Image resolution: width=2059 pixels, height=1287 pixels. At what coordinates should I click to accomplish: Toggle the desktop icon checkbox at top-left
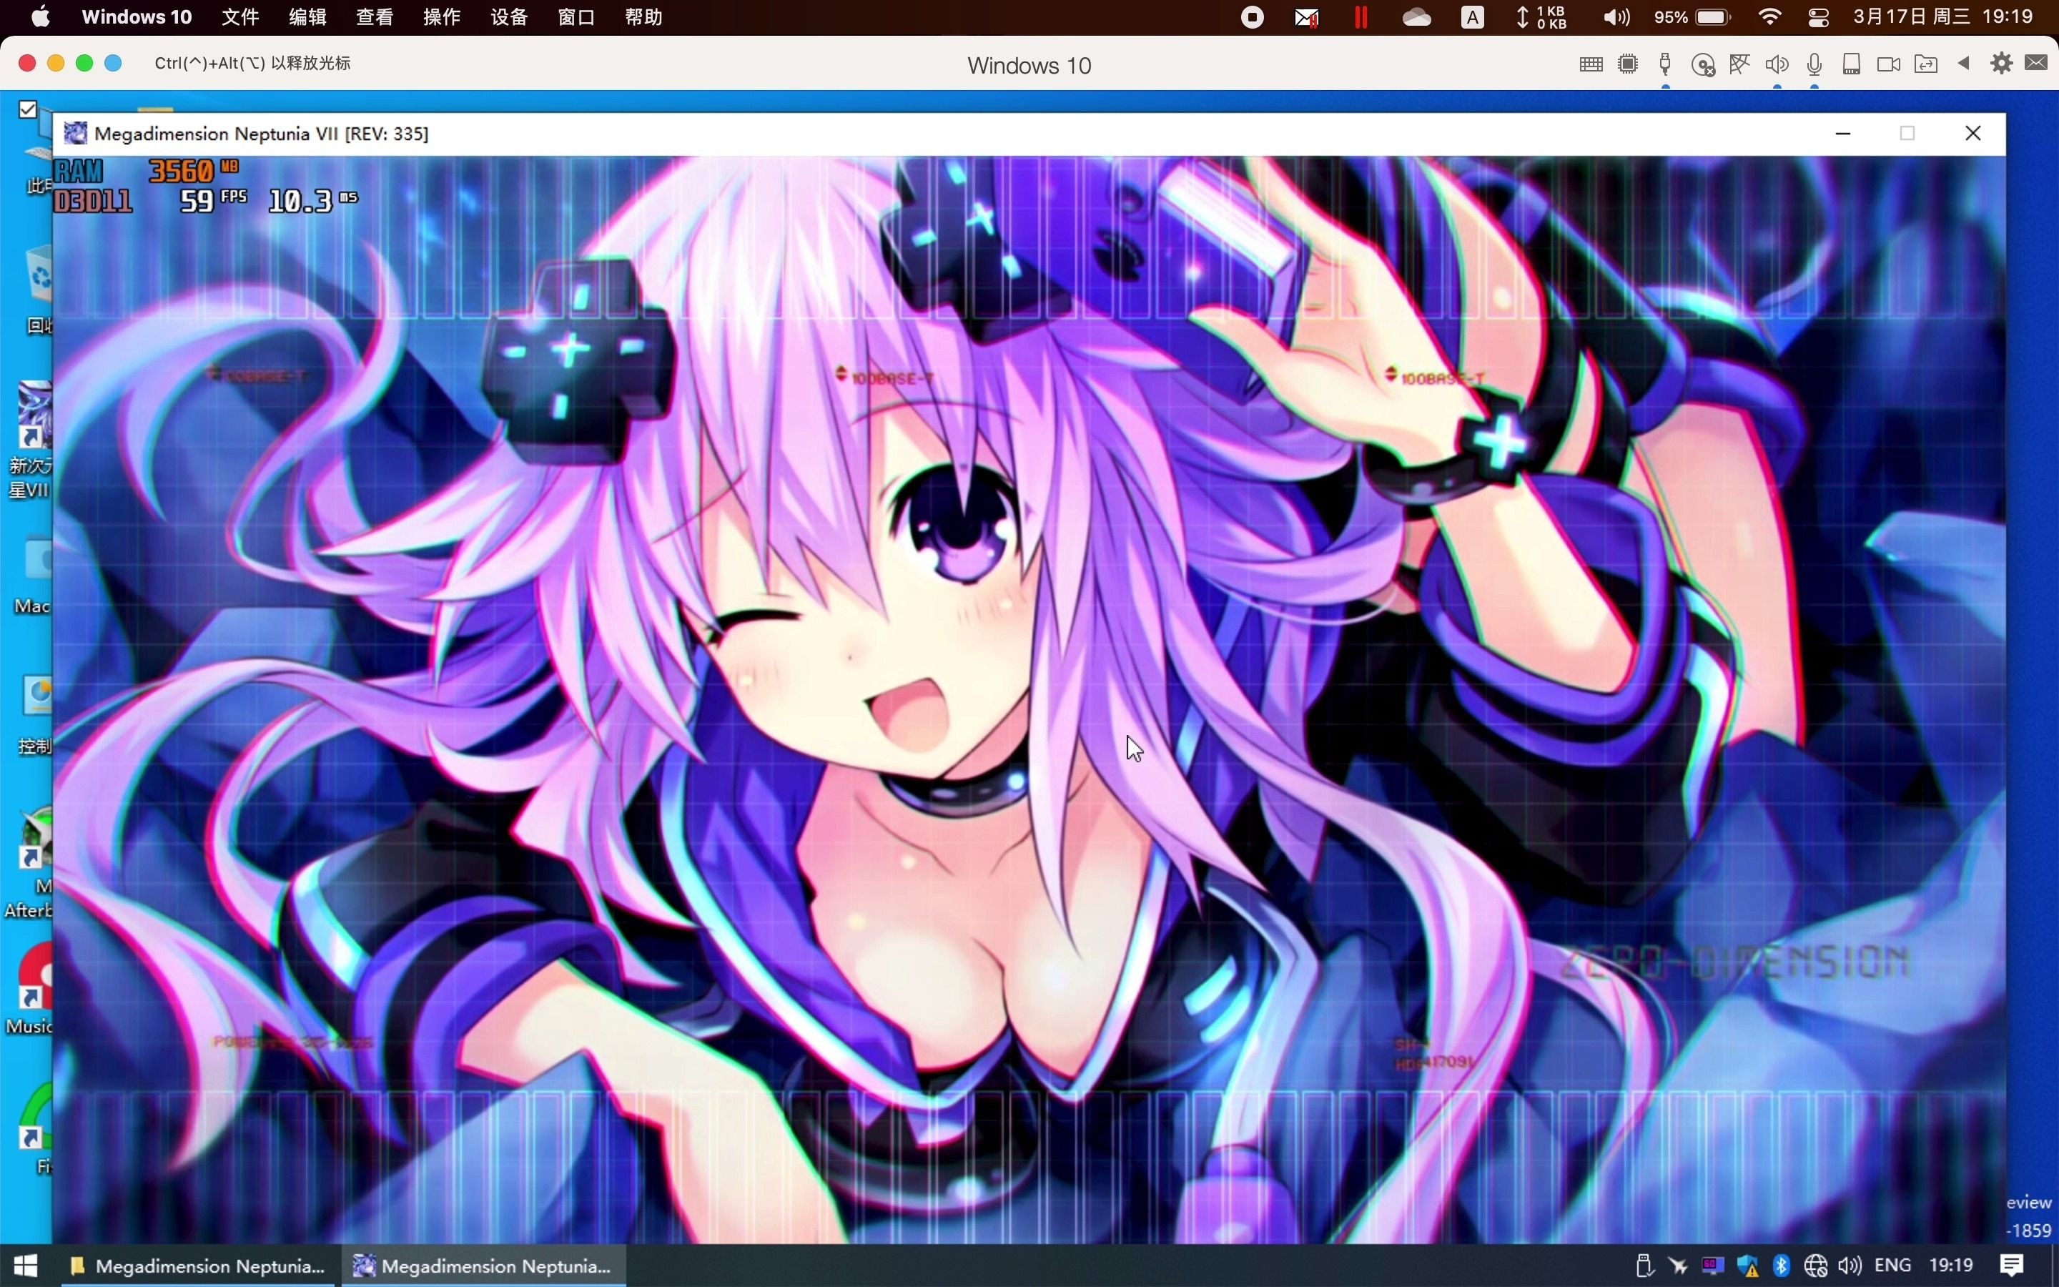(28, 109)
